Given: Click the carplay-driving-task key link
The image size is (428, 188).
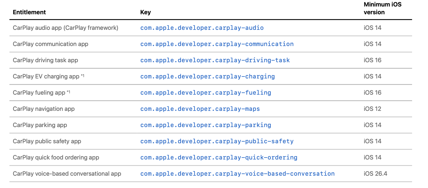Looking at the screenshot, I should tap(215, 60).
